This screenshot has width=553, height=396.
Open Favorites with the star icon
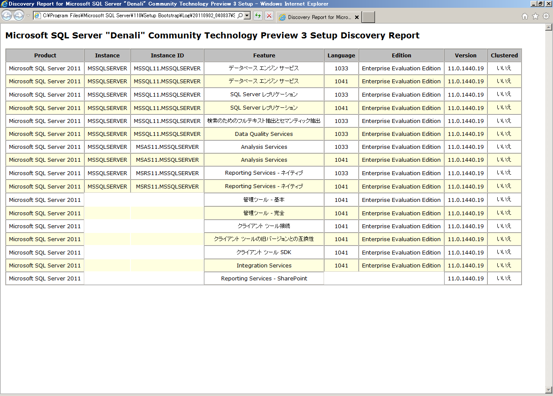click(535, 16)
